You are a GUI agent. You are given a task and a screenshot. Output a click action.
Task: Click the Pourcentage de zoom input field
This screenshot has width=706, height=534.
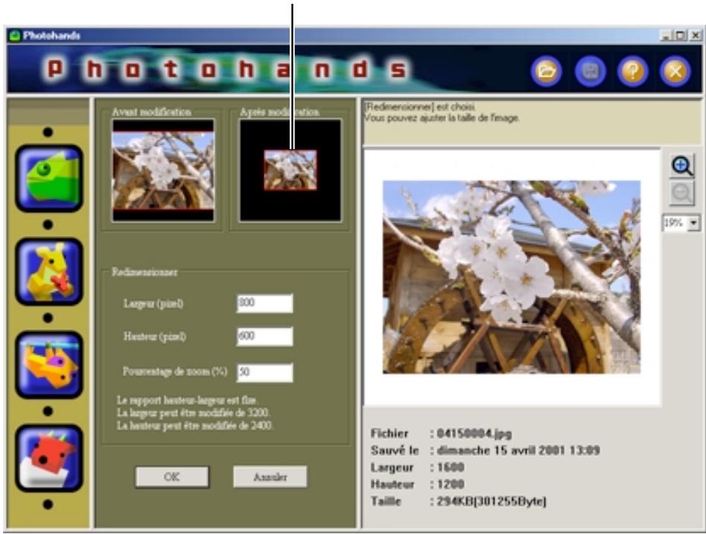(x=265, y=372)
